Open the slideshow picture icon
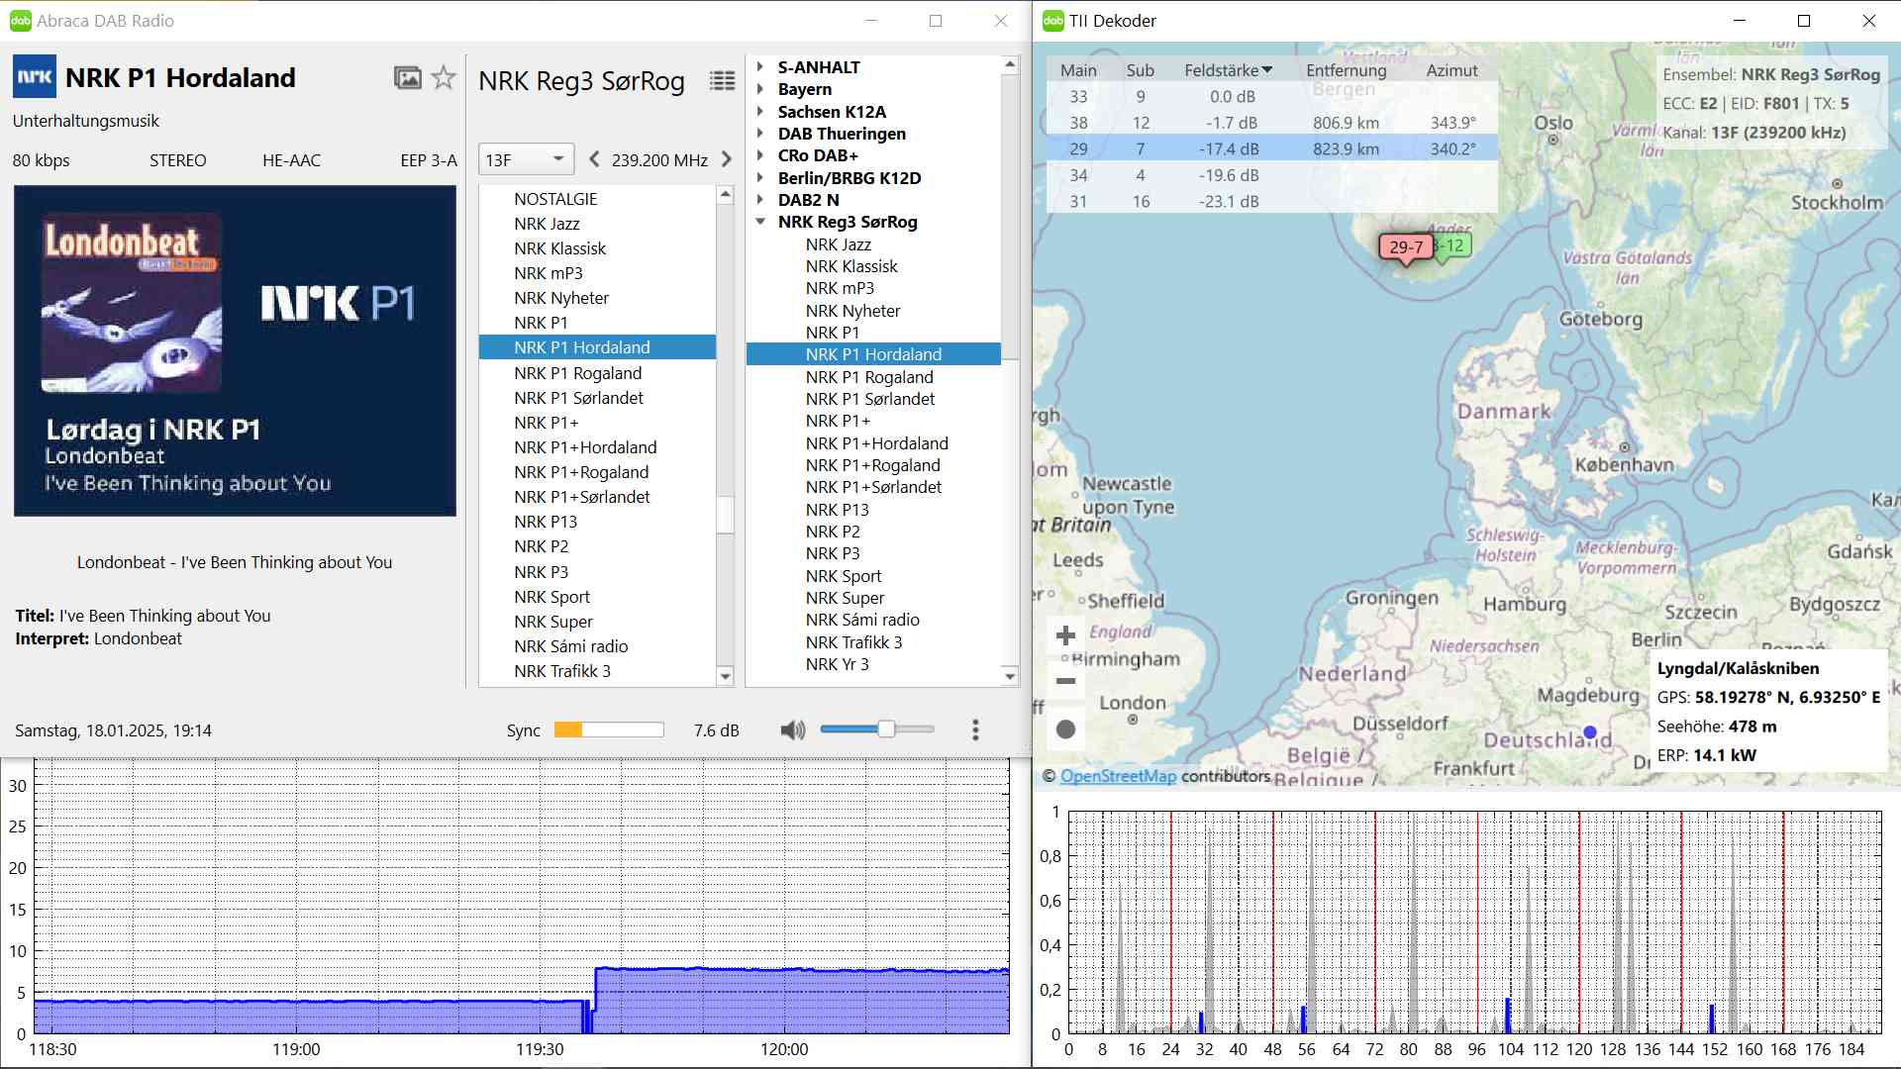 pyautogui.click(x=407, y=78)
